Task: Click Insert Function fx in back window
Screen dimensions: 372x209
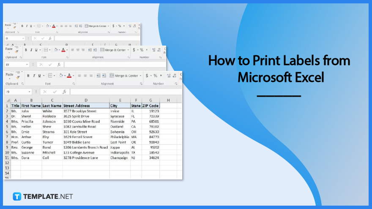Action: [50, 38]
